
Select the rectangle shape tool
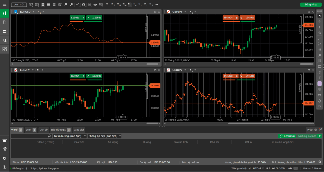pos(320,67)
